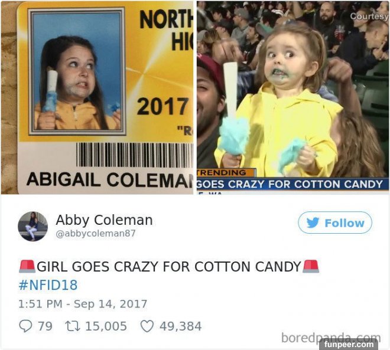
Task: Click the 79 replies count
Action: (45, 326)
